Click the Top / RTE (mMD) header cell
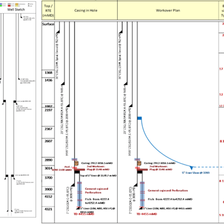This screenshot has width=224, height=224. click(48, 10)
